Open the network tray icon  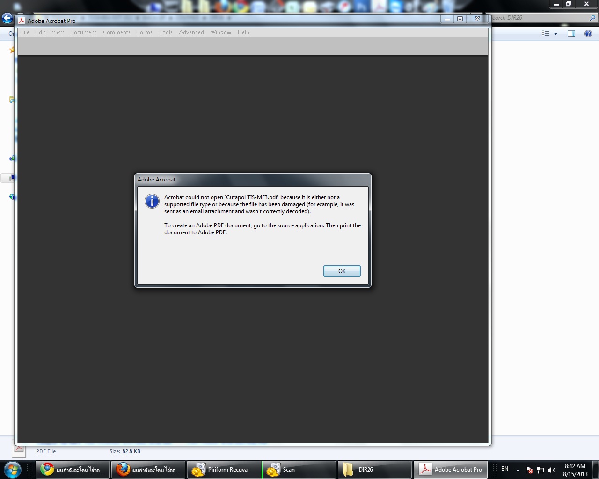click(x=541, y=470)
